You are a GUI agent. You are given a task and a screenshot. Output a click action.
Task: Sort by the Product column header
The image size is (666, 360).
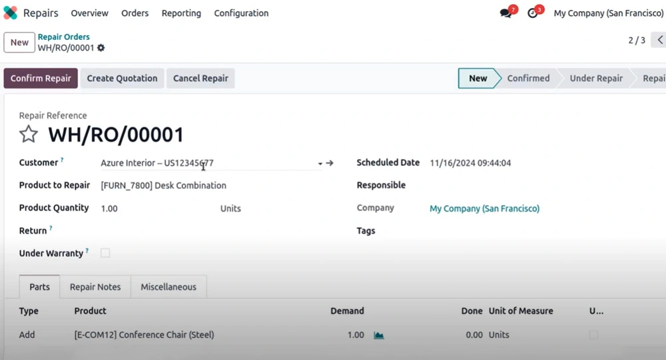tap(90, 311)
